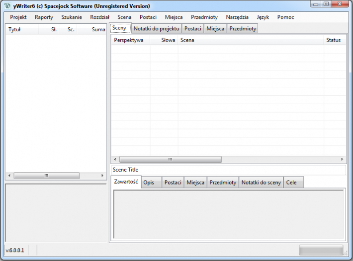The image size is (353, 261).
Task: Select the lower Przedmioty tab beside Notatki do sceny
Action: tap(223, 183)
